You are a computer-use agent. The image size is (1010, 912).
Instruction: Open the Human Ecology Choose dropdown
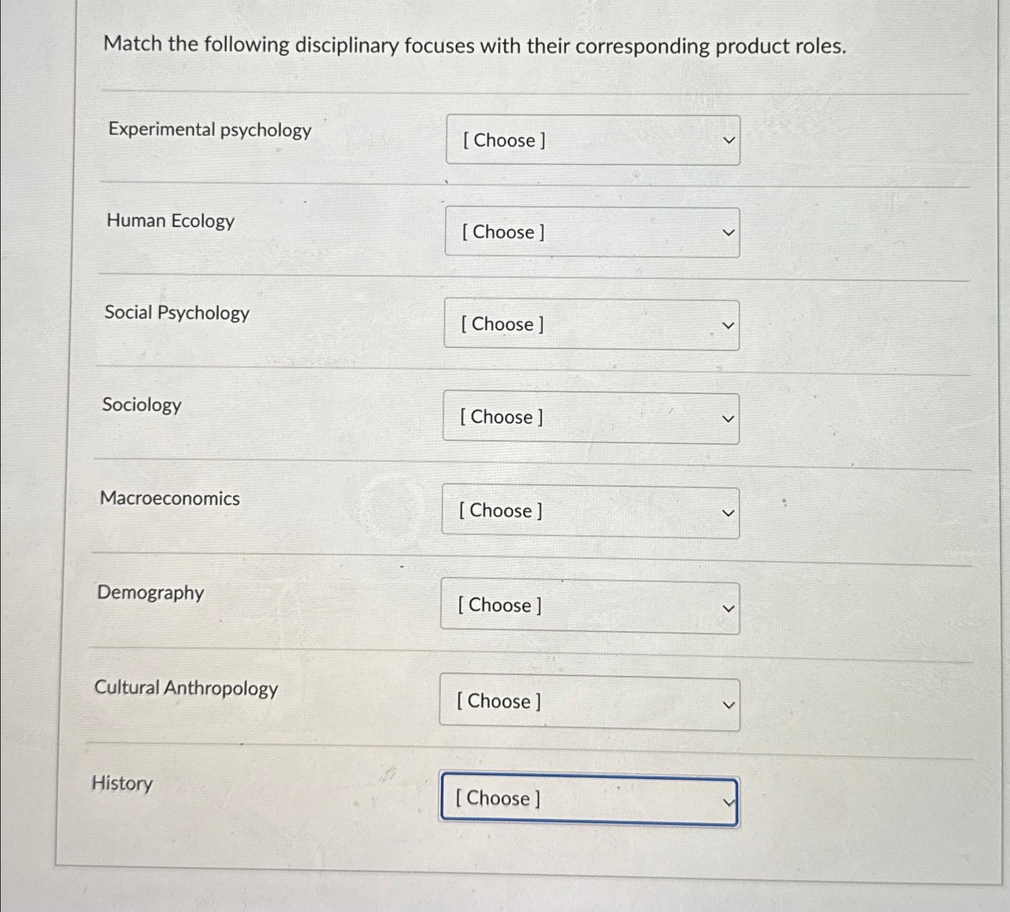pyautogui.click(x=591, y=233)
